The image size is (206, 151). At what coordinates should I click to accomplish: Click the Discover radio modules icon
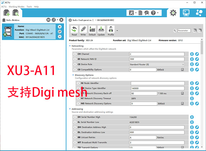[x=16, y=13]
